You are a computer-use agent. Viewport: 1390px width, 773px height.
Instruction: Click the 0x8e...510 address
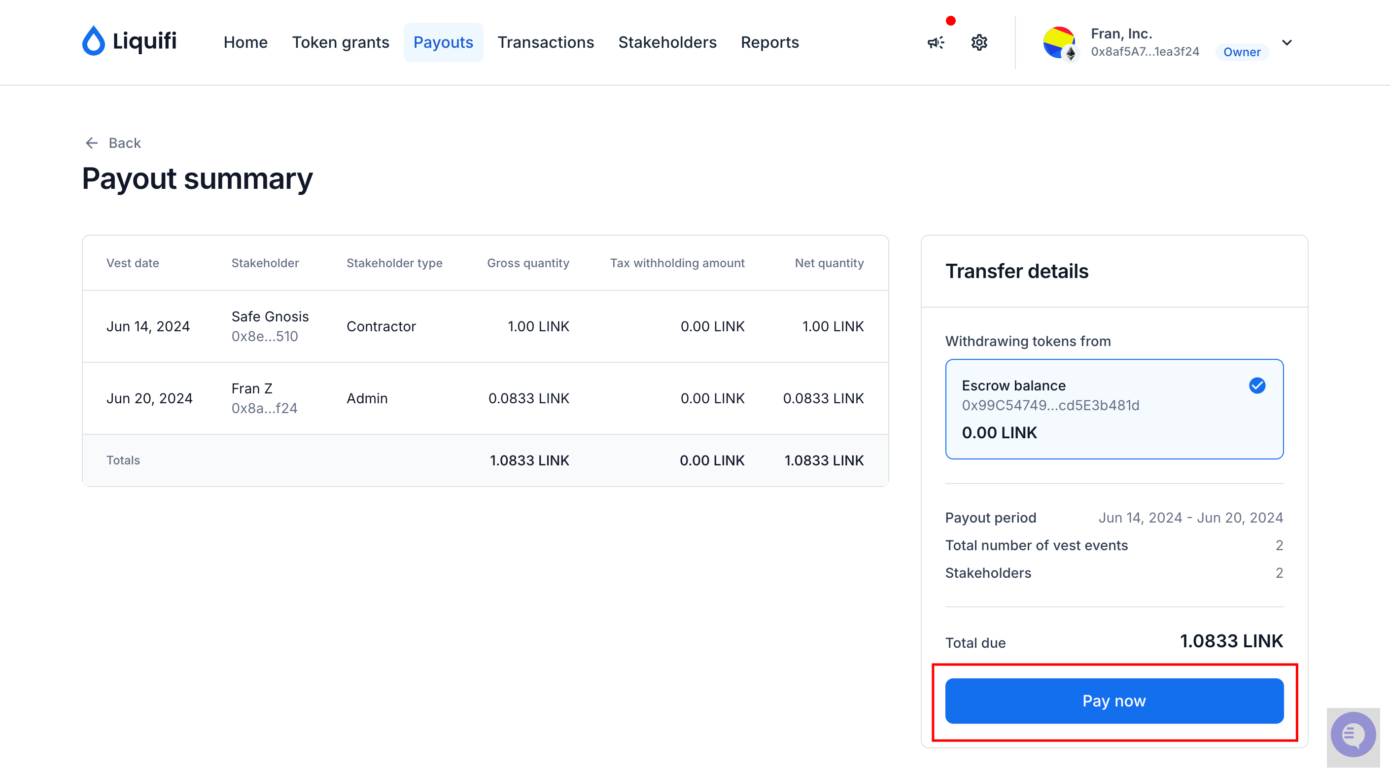[264, 336]
